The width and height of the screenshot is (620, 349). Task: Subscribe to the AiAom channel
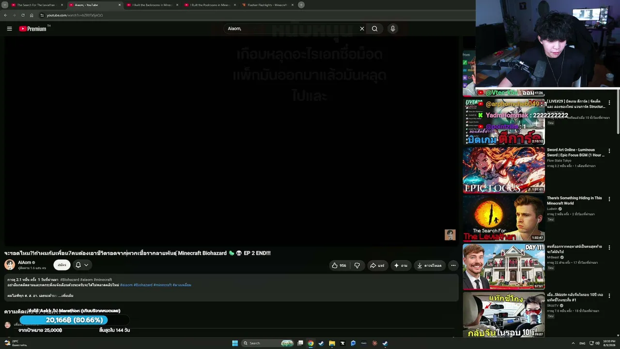(62, 265)
